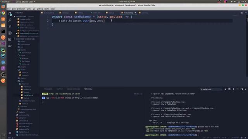Switch to the index.vue editor tab

point(96,13)
